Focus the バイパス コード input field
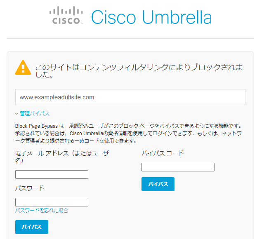The height and width of the screenshot is (239, 264). coord(178,167)
